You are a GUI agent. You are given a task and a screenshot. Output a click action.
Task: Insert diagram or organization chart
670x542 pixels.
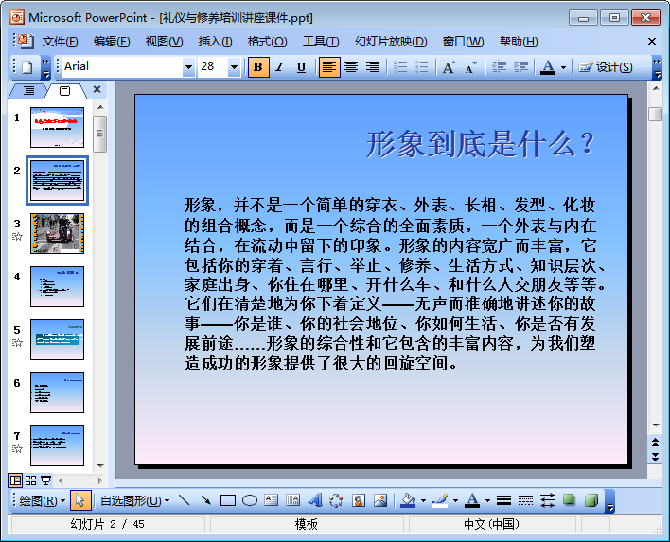pyautogui.click(x=336, y=500)
